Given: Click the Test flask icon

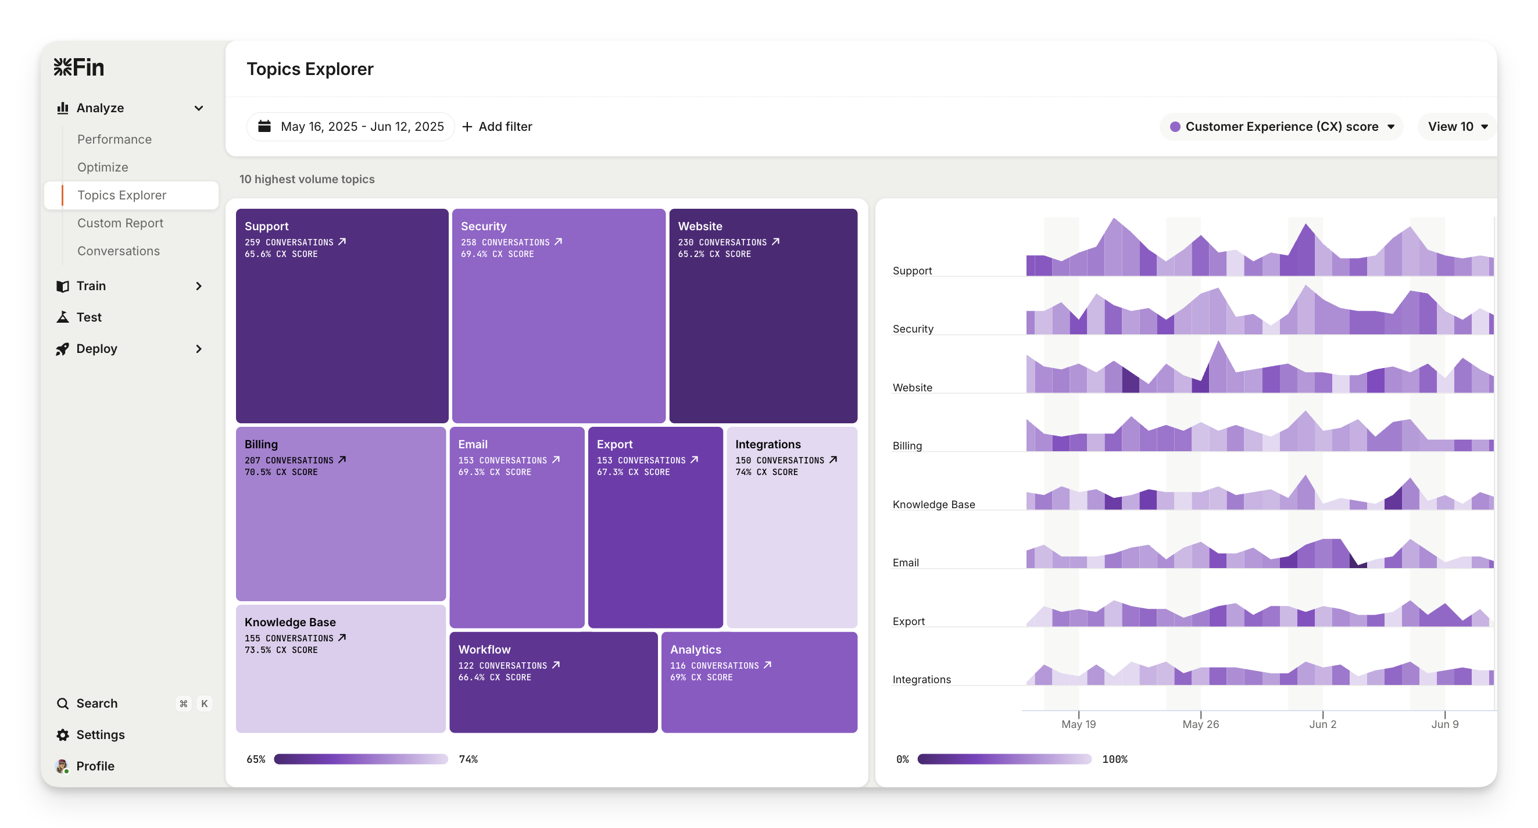Looking at the screenshot, I should pyautogui.click(x=63, y=317).
